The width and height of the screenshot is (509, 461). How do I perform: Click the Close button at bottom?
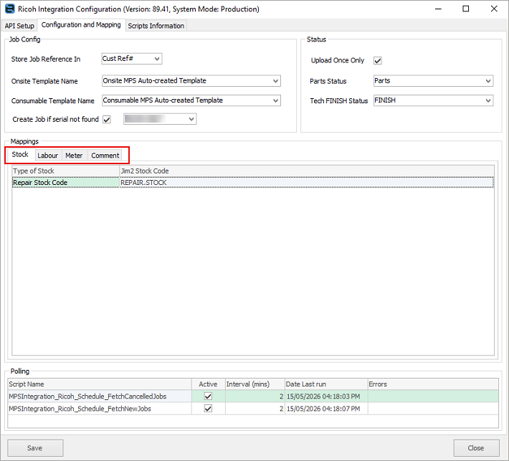tap(476, 448)
